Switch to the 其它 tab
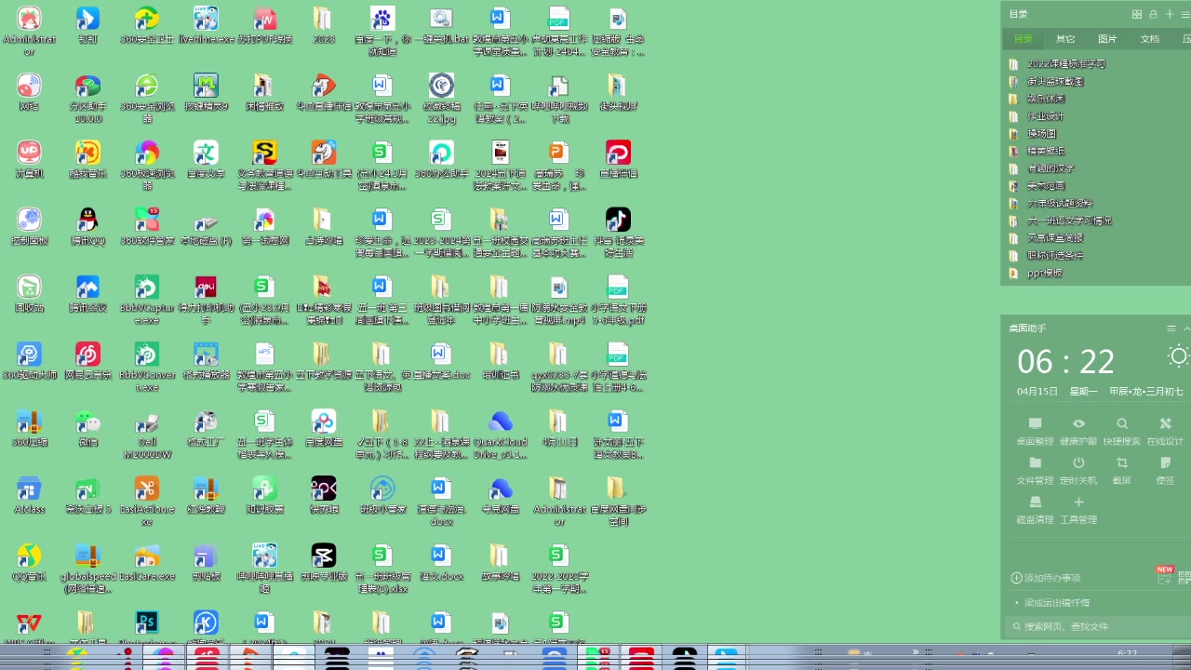 click(x=1065, y=39)
